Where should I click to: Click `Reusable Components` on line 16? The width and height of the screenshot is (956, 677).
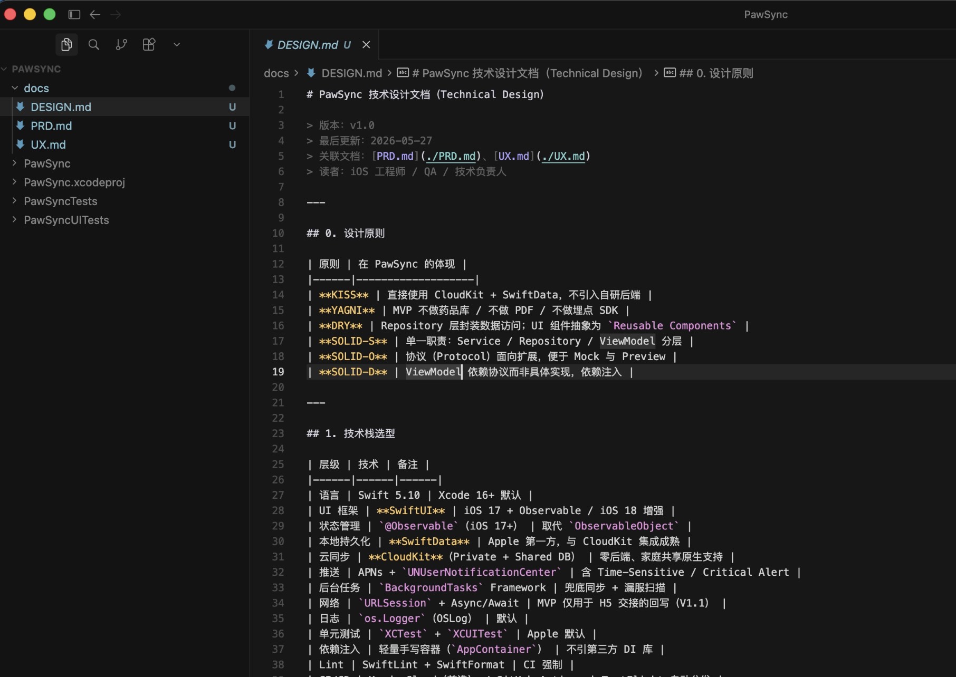tap(672, 325)
